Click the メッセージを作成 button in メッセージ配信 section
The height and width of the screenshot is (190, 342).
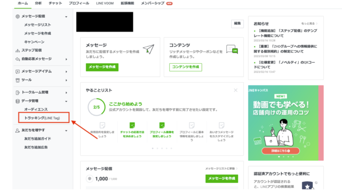click(221, 178)
